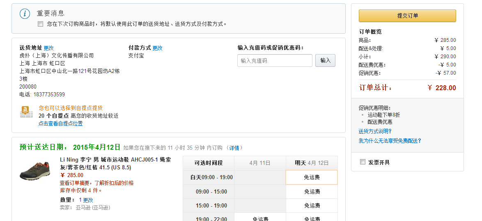482x221 pixels.
Task: Click the 预计送达日期 2015年4月12日 heading
Action: [x=70, y=147]
